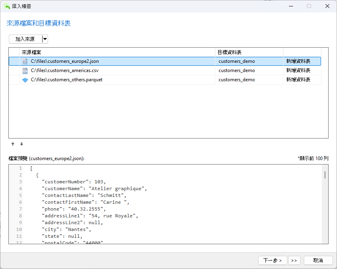Viewport: 337px width, 269px height.
Task: Click the >> skip-to-end button
Action: pyautogui.click(x=294, y=261)
